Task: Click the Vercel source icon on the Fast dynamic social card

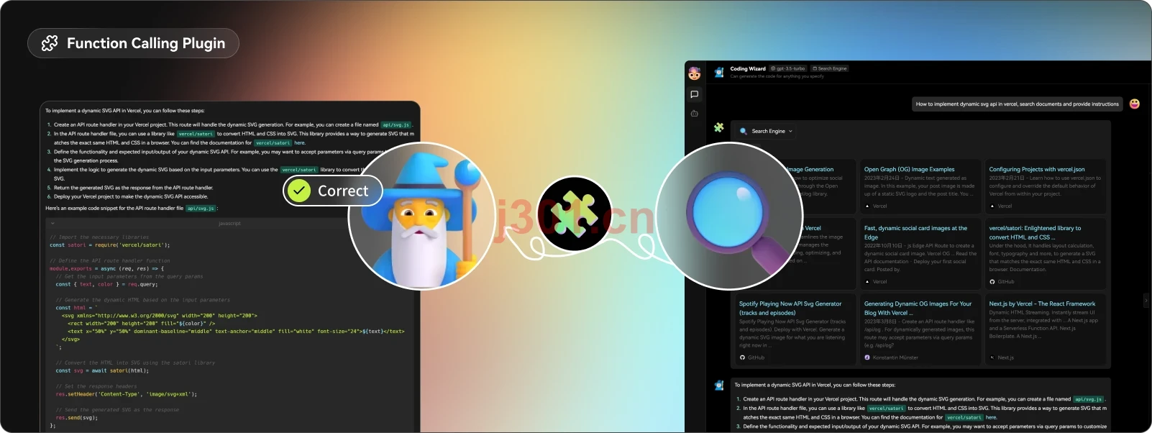Action: pyautogui.click(x=867, y=282)
